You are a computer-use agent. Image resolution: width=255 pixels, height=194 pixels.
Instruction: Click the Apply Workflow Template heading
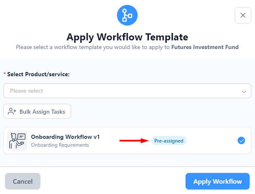[x=127, y=37]
